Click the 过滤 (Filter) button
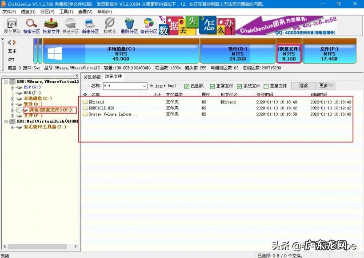The image size is (364, 258). [x=303, y=85]
